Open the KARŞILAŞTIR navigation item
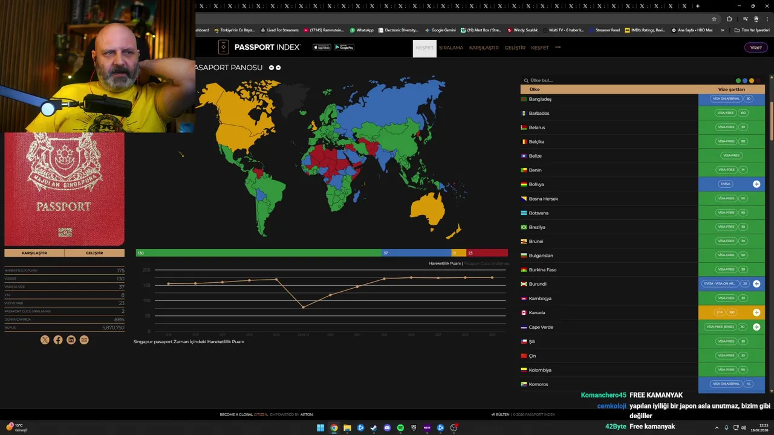Image resolution: width=774 pixels, height=435 pixels. click(484, 48)
